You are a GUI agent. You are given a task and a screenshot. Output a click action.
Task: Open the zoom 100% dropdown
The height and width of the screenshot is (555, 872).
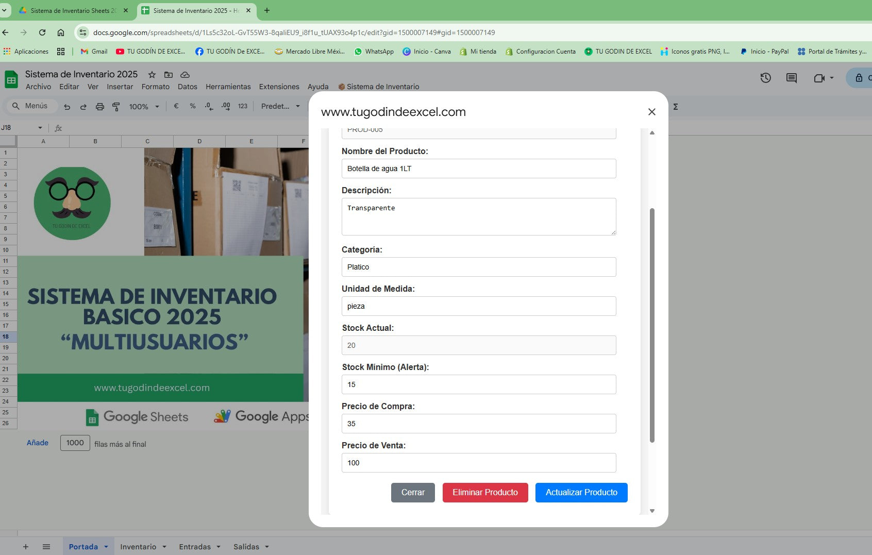point(144,107)
